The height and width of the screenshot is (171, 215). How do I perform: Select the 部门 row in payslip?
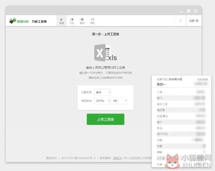click(181, 98)
